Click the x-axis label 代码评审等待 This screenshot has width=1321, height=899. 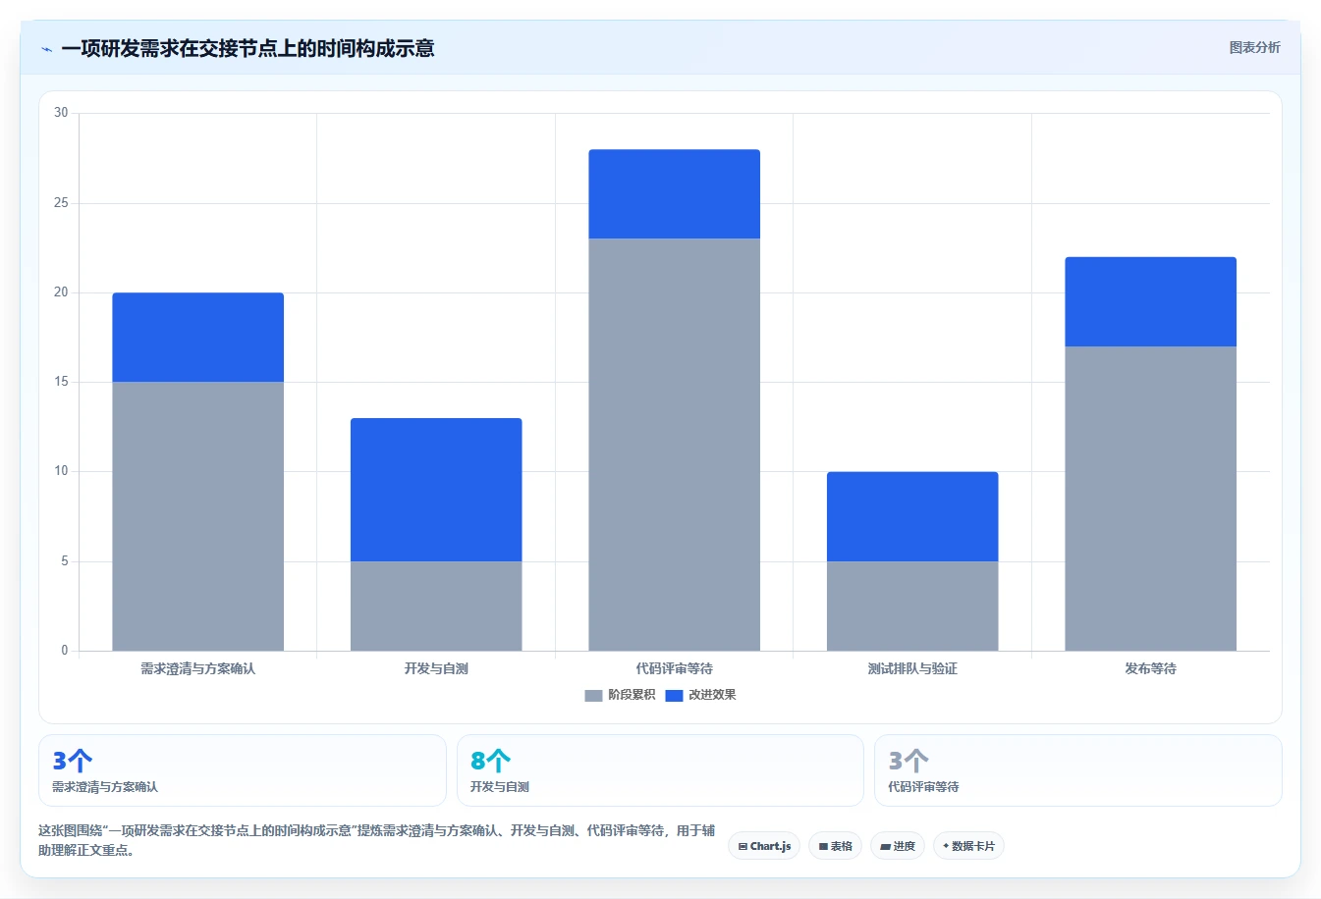click(x=674, y=668)
